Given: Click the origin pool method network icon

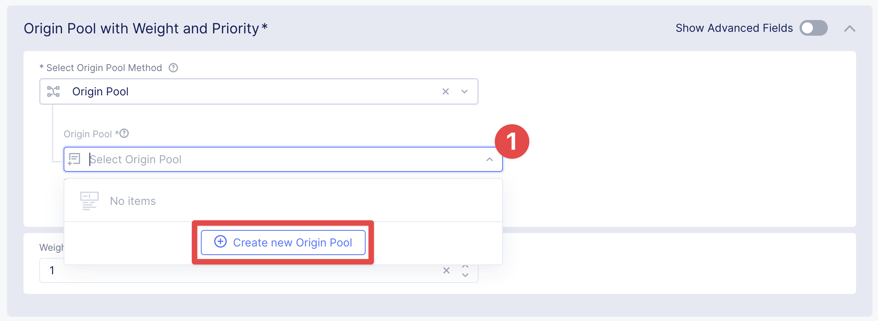Looking at the screenshot, I should [x=53, y=91].
